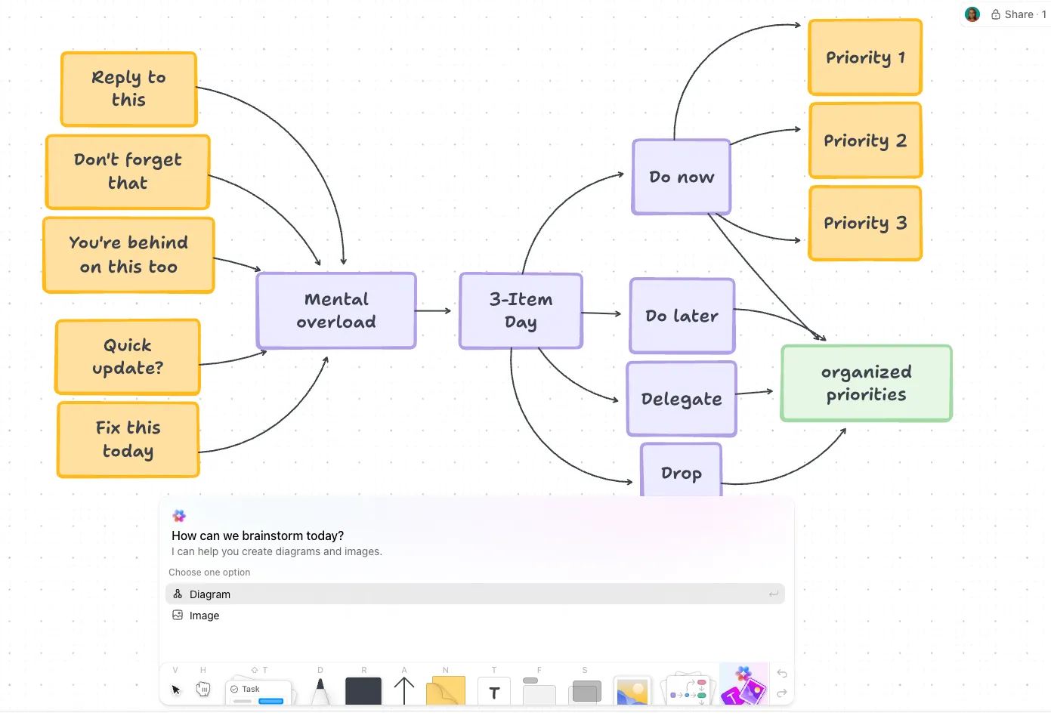Click the picture icon beside Image
The height and width of the screenshot is (716, 1051).
178,615
